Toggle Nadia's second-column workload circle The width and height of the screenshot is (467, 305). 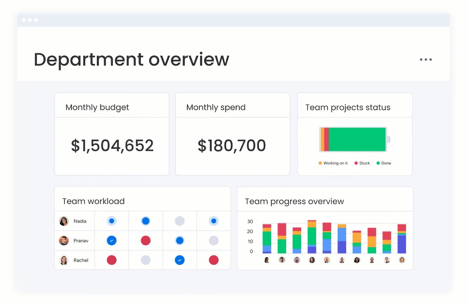(x=146, y=221)
